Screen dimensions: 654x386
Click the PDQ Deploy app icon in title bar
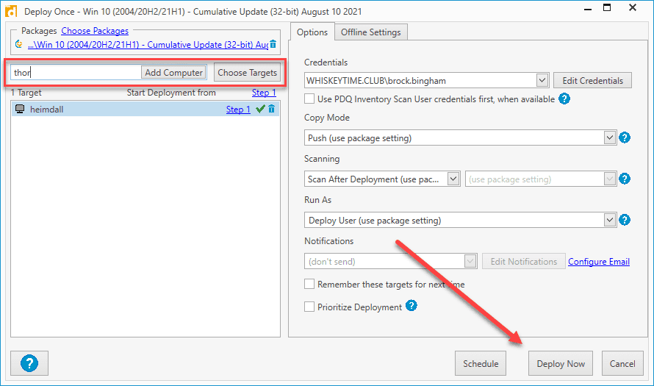[10, 11]
